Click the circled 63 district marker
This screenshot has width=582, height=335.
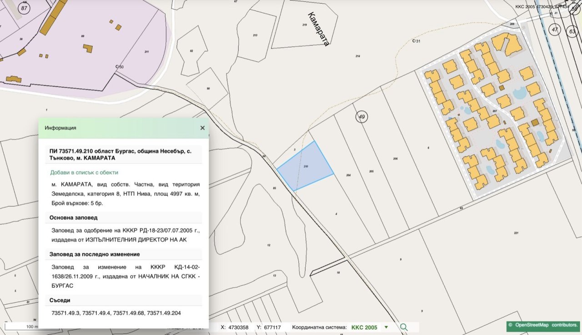pyautogui.click(x=572, y=31)
